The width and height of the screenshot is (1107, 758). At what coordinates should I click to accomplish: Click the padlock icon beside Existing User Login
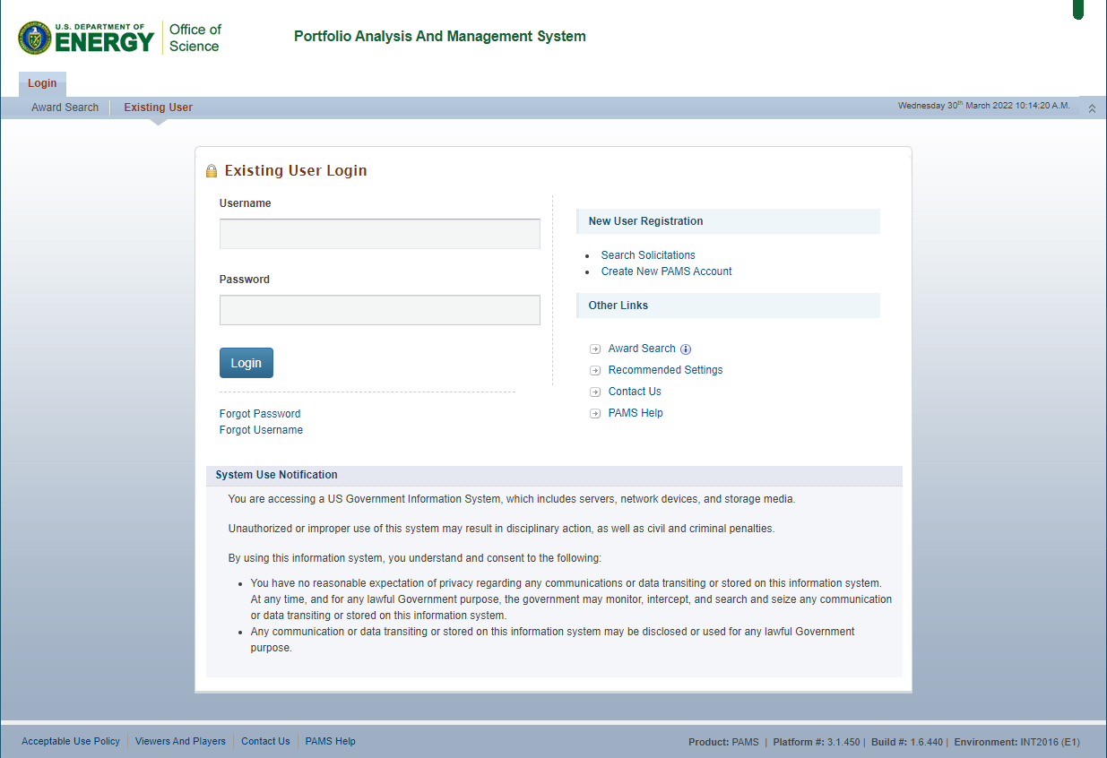tap(212, 171)
